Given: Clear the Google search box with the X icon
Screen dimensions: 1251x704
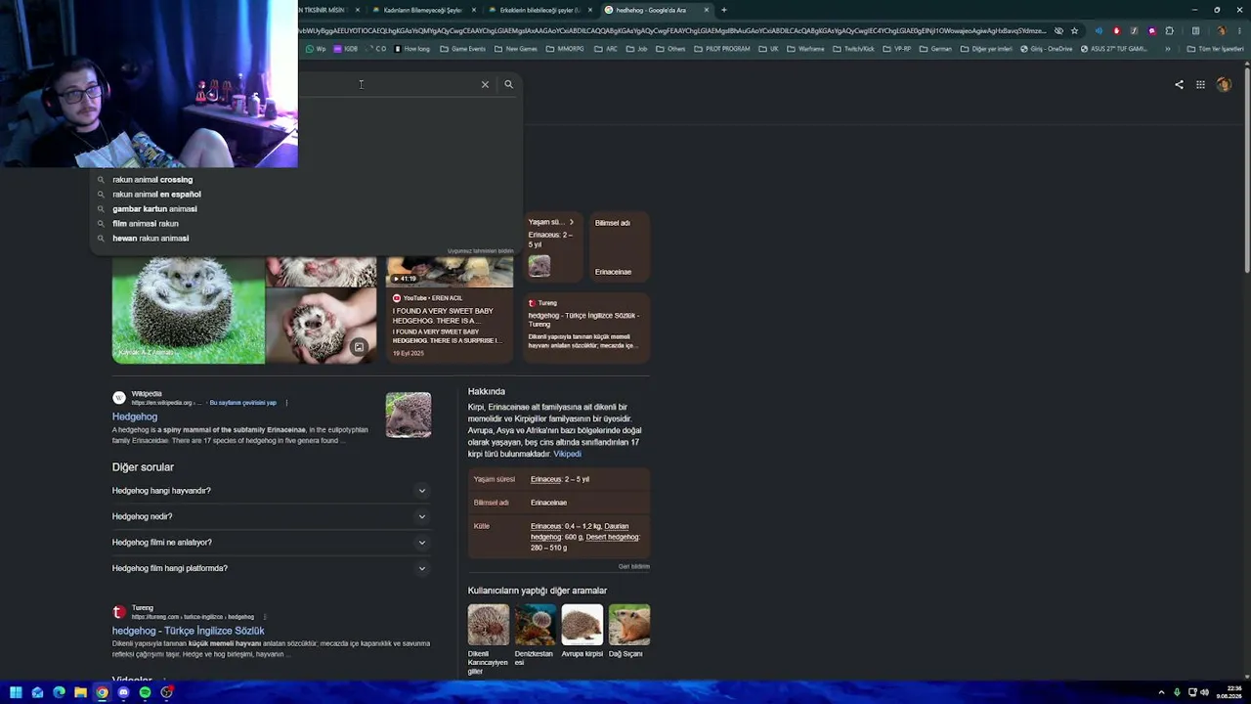Looking at the screenshot, I should (485, 84).
